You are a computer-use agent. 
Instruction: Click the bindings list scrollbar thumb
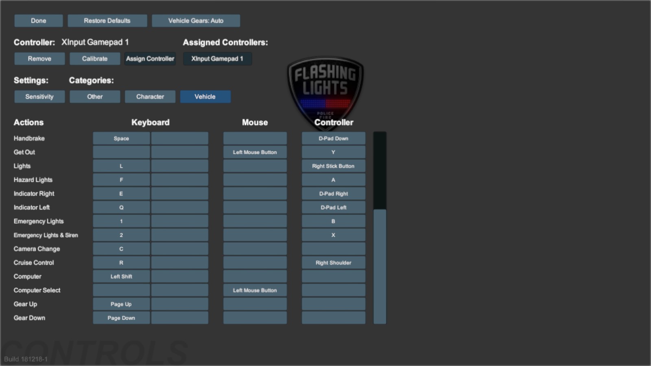380,267
